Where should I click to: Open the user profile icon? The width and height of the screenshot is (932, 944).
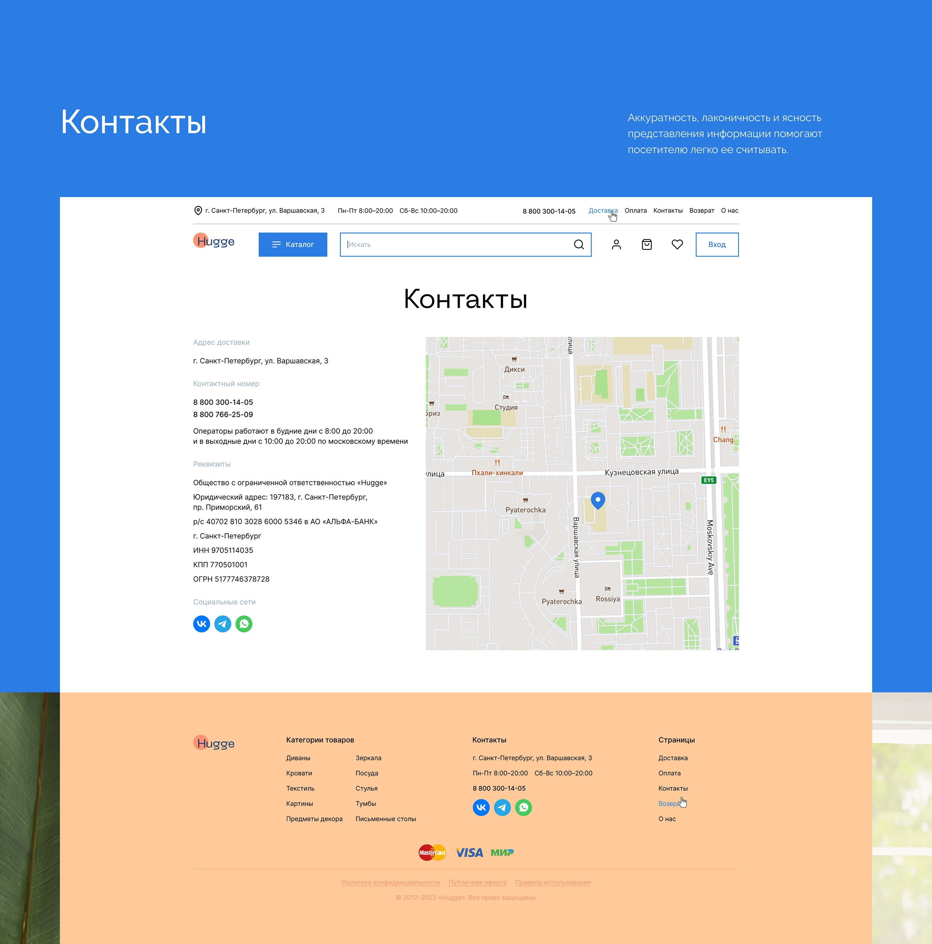click(616, 244)
